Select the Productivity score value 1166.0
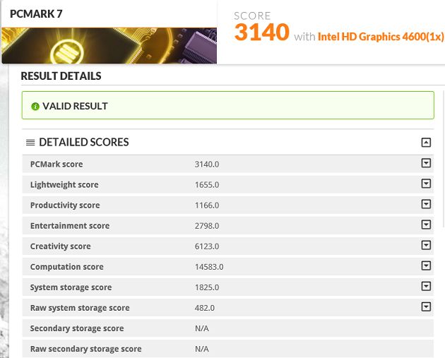The width and height of the screenshot is (445, 358). [206, 205]
